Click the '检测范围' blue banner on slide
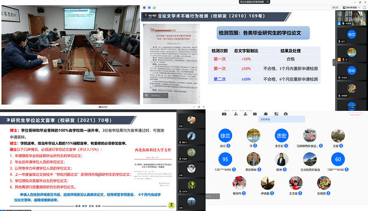Viewport: 368px width, 211px height. pos(263,33)
